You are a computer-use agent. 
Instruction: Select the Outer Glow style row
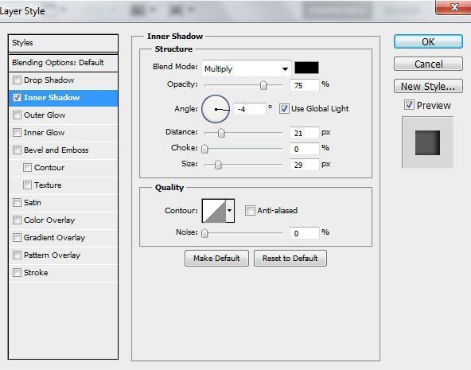click(64, 115)
